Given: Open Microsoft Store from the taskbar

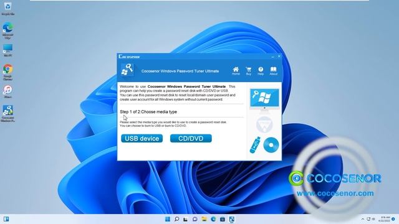Looking at the screenshot, I should coord(223,219).
